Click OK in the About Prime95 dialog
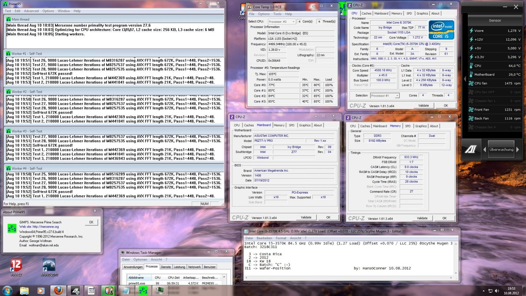 coord(91,222)
